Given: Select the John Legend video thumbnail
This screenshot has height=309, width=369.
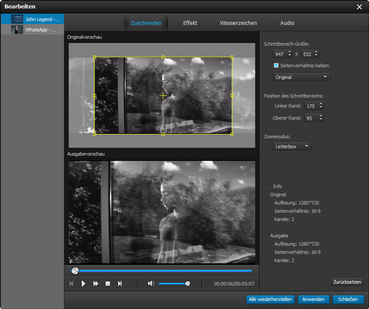Looking at the screenshot, I should pyautogui.click(x=17, y=19).
